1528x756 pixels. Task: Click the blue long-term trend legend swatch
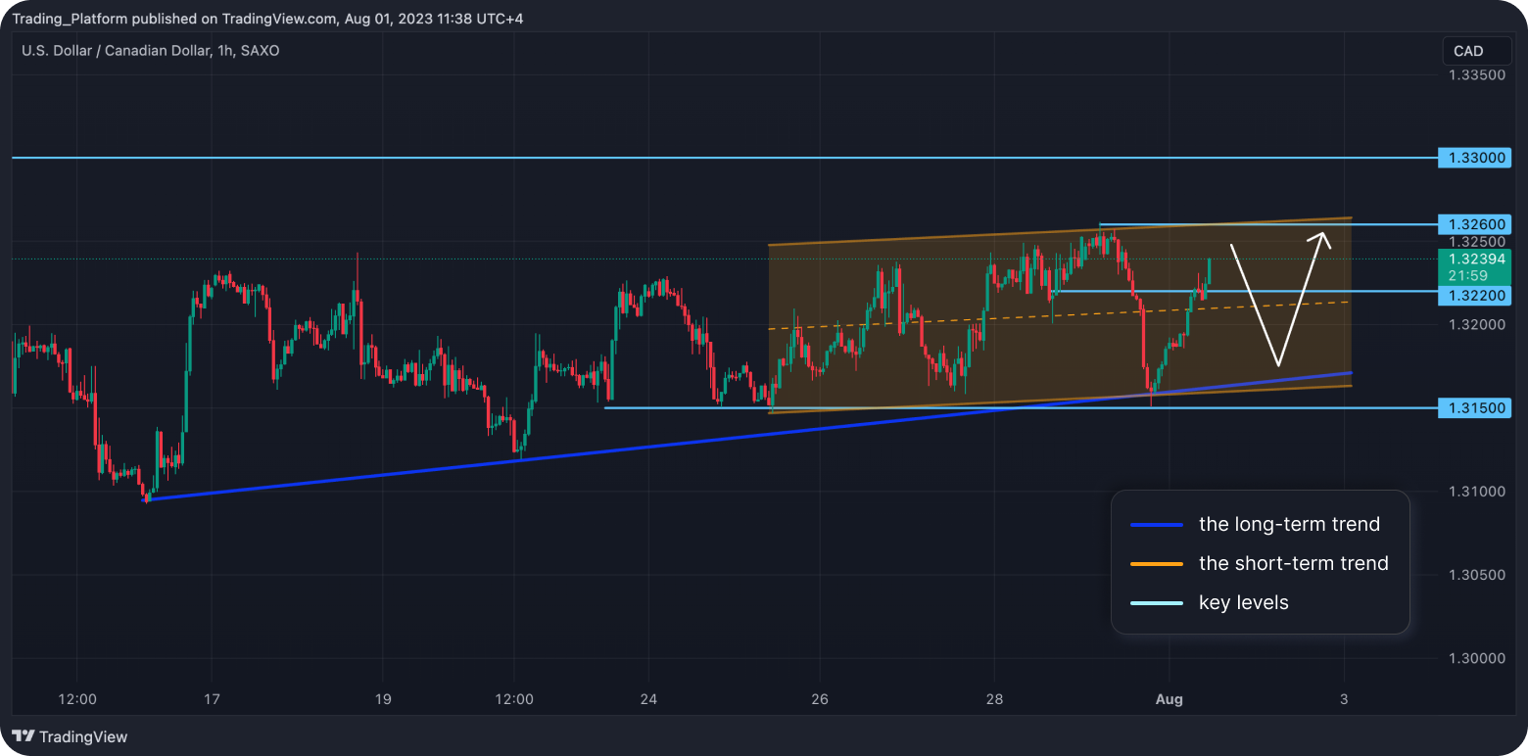pyautogui.click(x=1157, y=525)
